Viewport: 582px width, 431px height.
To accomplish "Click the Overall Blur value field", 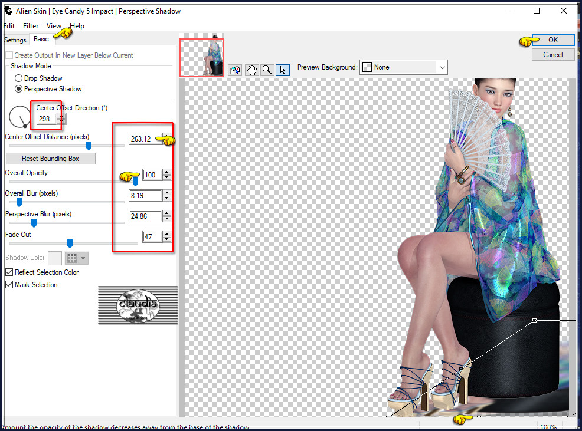I will tap(145, 196).
